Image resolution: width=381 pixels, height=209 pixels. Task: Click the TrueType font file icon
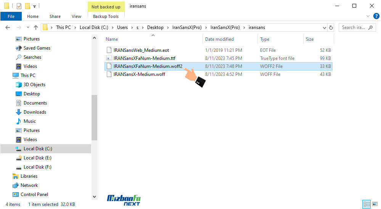tap(109, 58)
